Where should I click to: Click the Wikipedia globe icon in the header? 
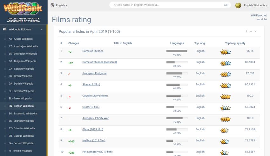tap(238, 5)
